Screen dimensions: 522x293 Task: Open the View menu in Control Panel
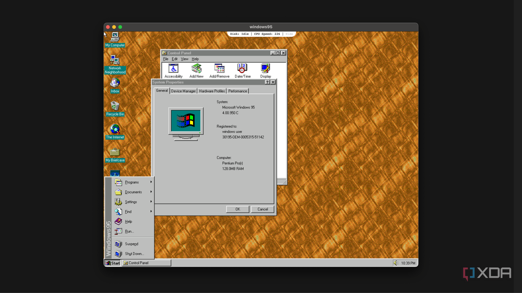(184, 59)
